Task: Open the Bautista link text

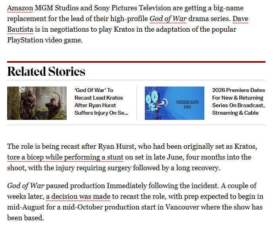Action: click(20, 29)
